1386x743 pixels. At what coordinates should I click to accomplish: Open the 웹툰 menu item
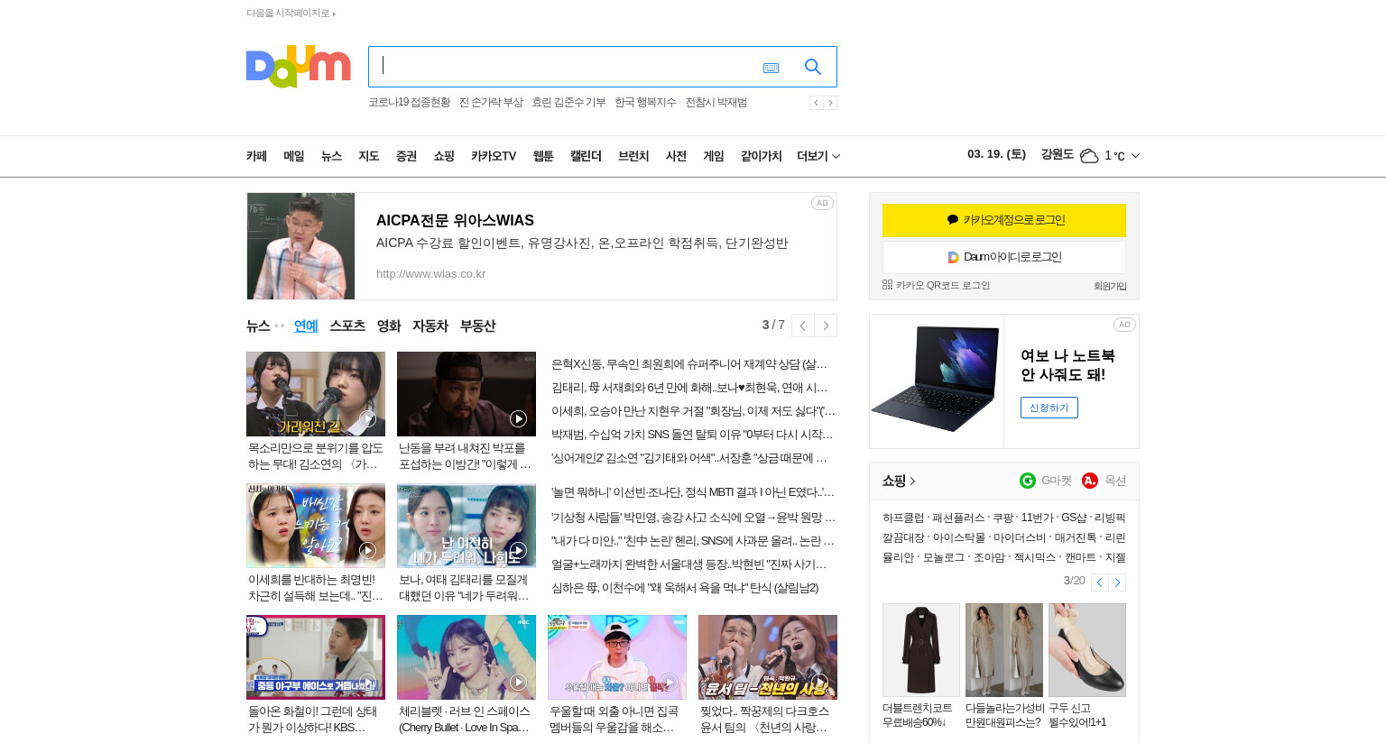(x=543, y=156)
